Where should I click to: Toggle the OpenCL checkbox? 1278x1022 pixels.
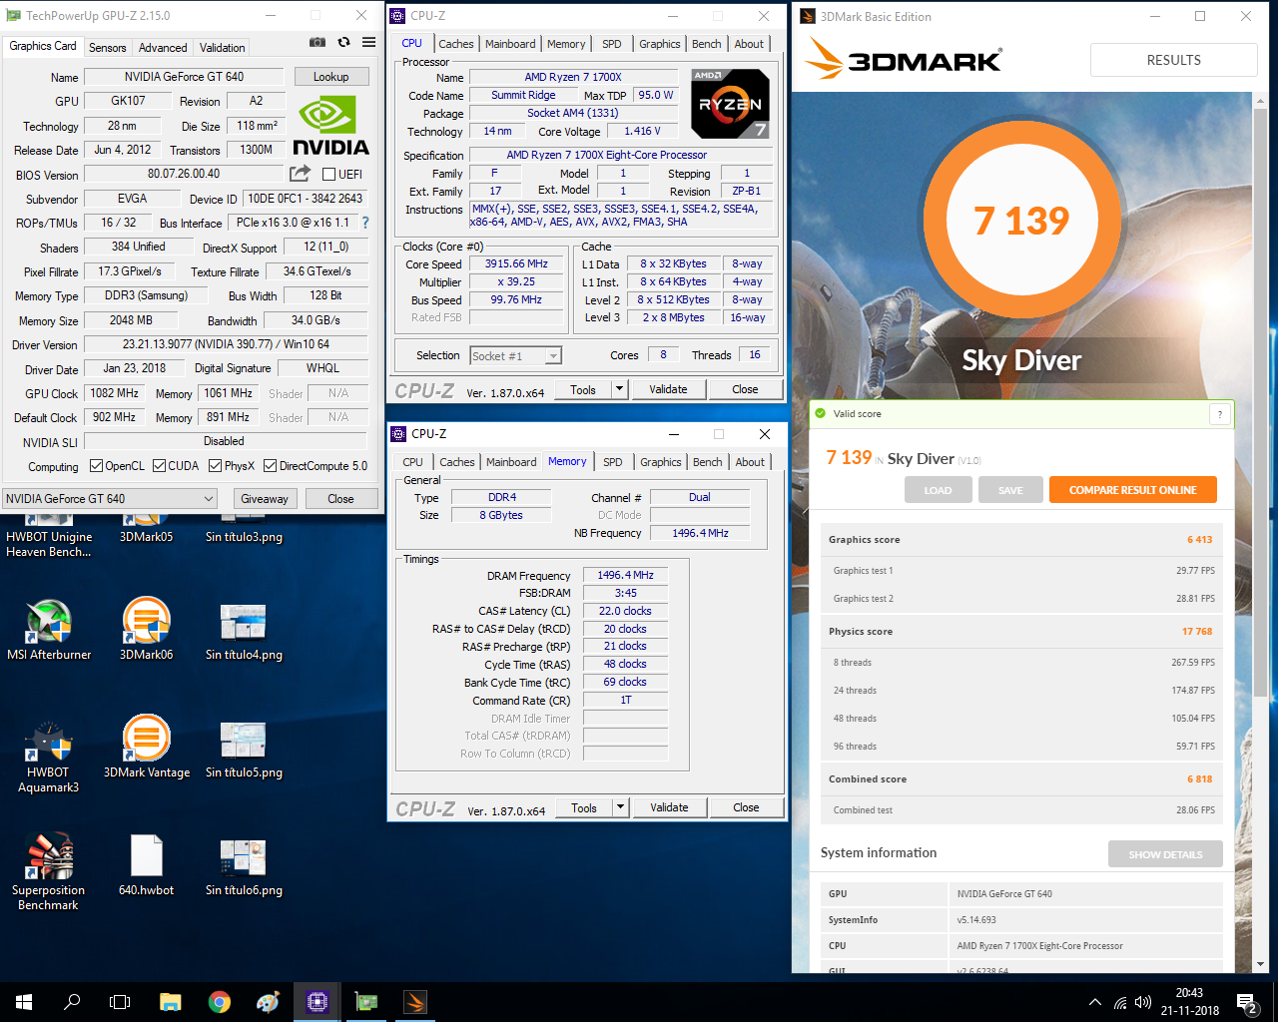[96, 465]
